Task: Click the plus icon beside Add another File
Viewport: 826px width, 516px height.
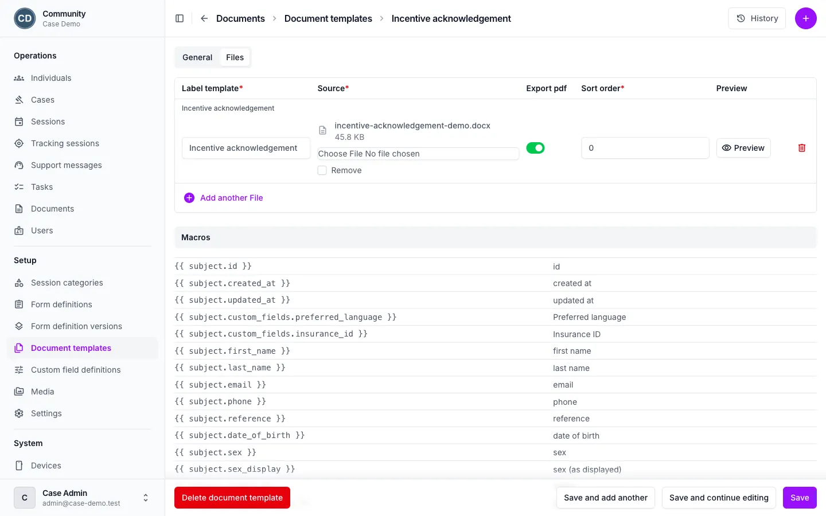Action: (189, 198)
